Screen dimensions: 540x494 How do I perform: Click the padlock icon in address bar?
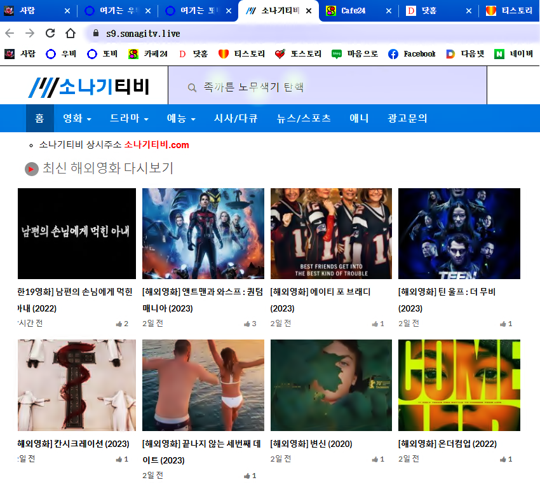click(96, 33)
